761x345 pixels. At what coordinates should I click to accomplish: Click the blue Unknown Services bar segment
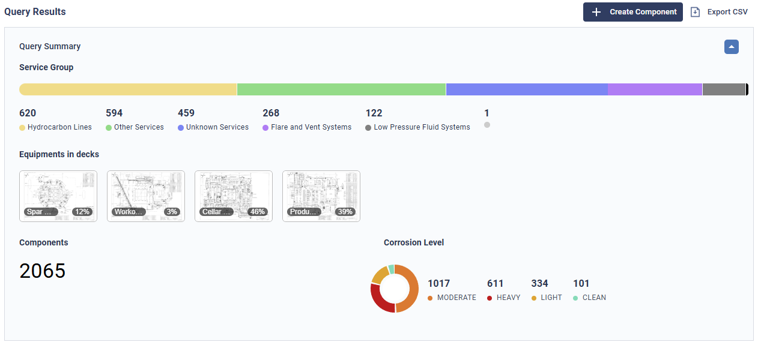527,89
